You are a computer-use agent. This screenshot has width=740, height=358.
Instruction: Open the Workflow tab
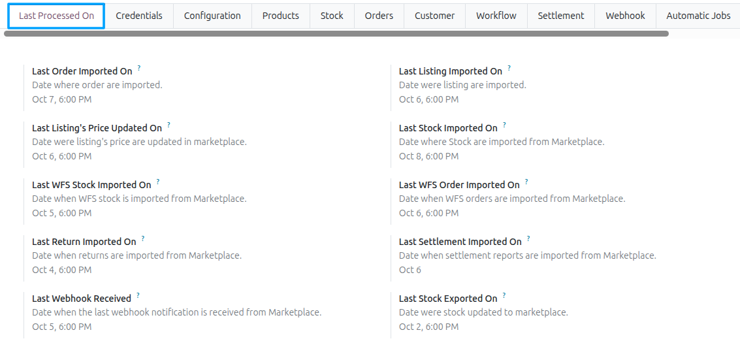496,16
